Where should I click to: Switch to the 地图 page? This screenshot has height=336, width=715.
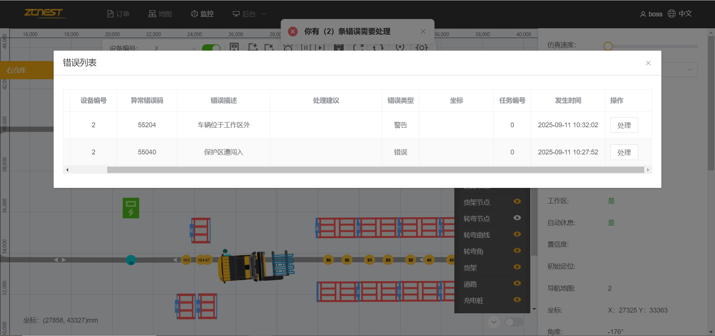[x=160, y=14]
